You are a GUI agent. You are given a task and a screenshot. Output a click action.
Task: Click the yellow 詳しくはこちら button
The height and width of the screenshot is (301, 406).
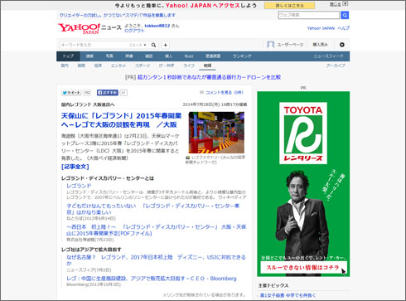(x=289, y=6)
